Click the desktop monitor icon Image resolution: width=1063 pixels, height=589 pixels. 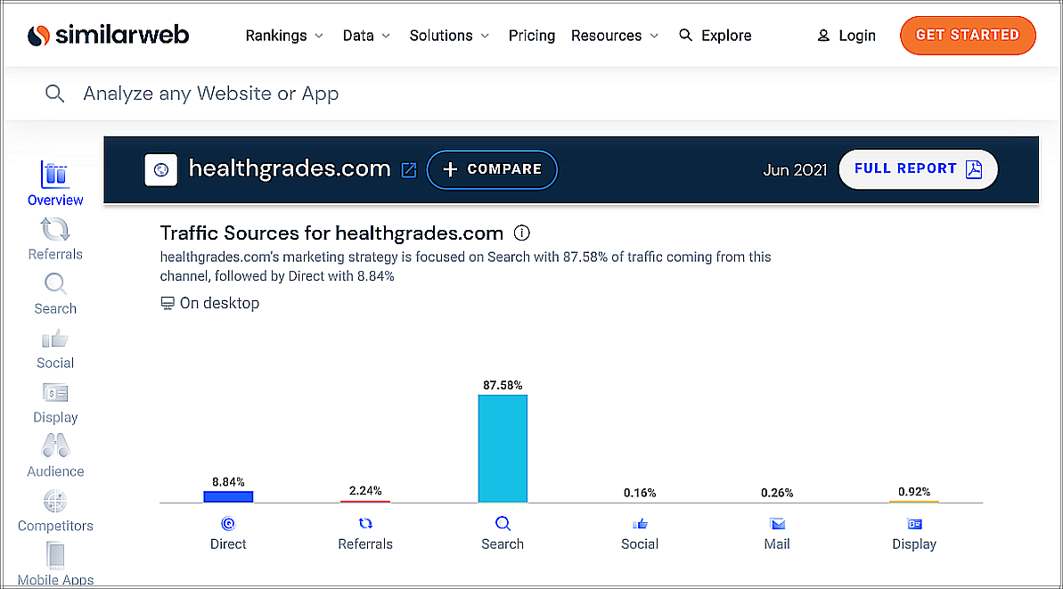click(x=168, y=303)
